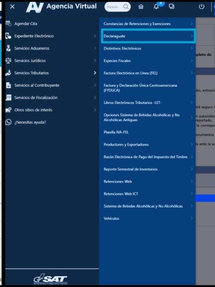
Task: Close the menu with the X icon
Action: tap(12, 7)
